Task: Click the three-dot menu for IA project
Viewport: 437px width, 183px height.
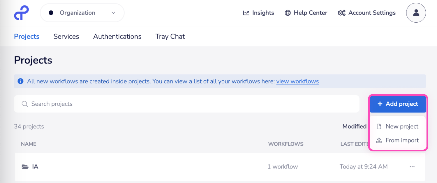Action: coord(412,167)
